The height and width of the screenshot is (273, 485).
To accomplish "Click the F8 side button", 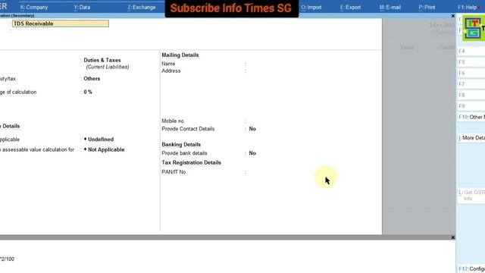I will pos(471,95).
